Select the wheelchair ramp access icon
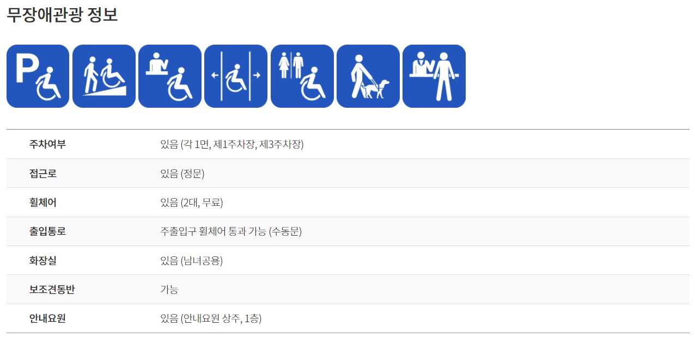Viewport: 695px width, 338px height. coord(104,76)
